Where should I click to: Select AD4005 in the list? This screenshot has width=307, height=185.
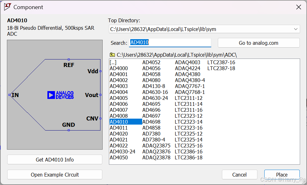(119, 98)
